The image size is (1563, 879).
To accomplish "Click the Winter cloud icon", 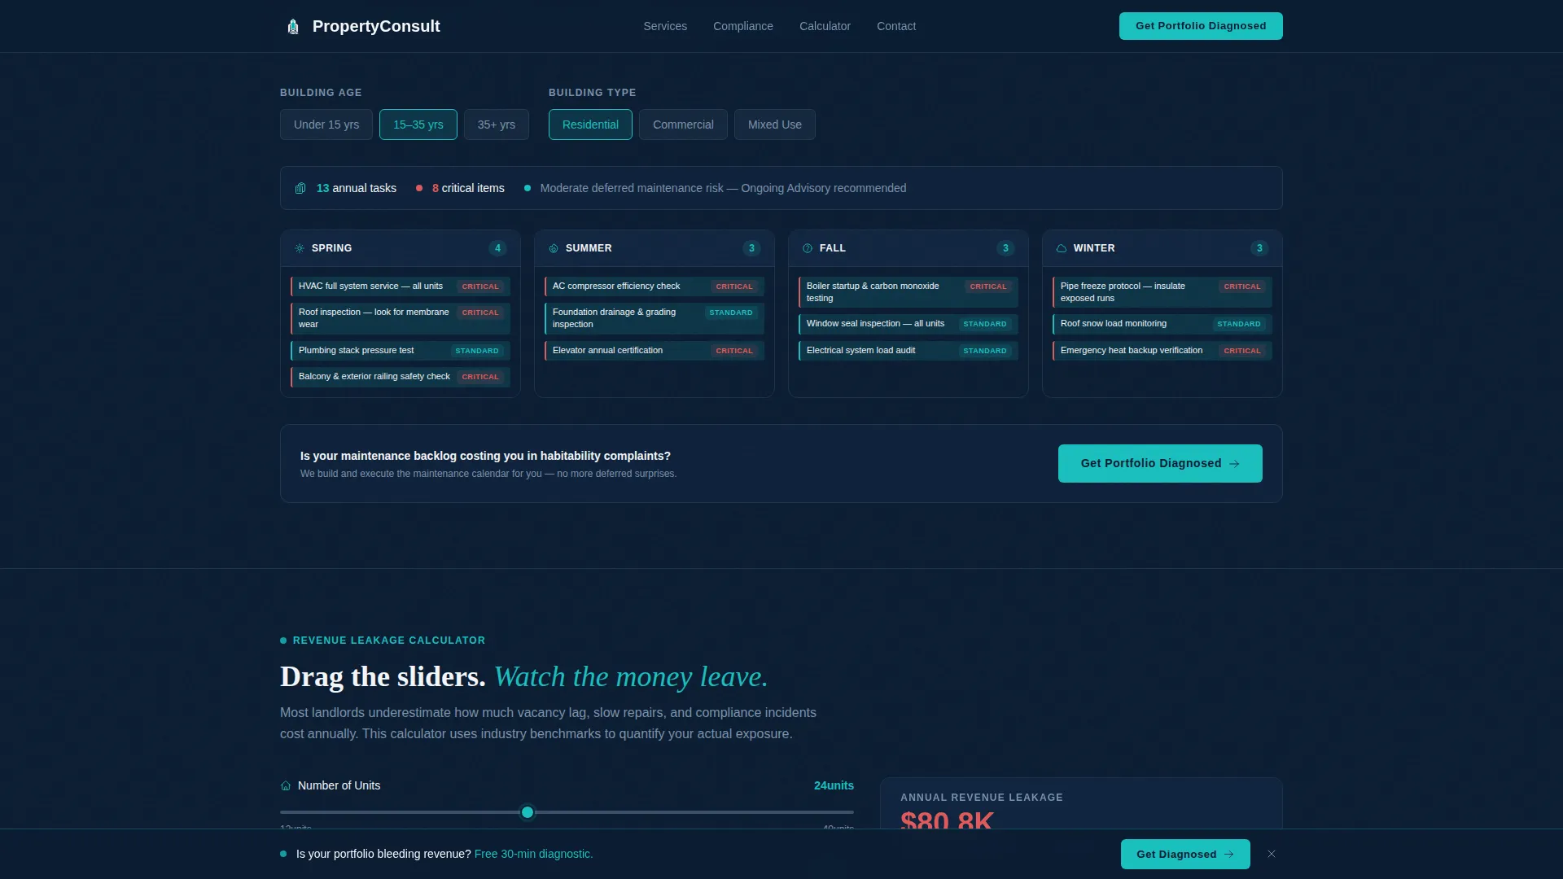I will (1062, 248).
